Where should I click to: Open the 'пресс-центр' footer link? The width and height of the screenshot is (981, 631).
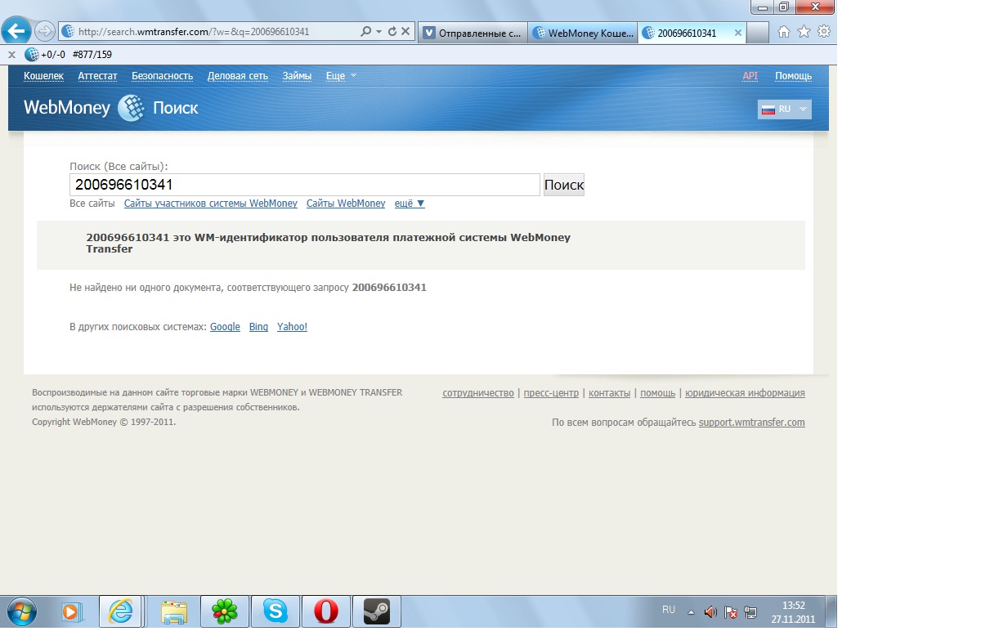pos(551,393)
